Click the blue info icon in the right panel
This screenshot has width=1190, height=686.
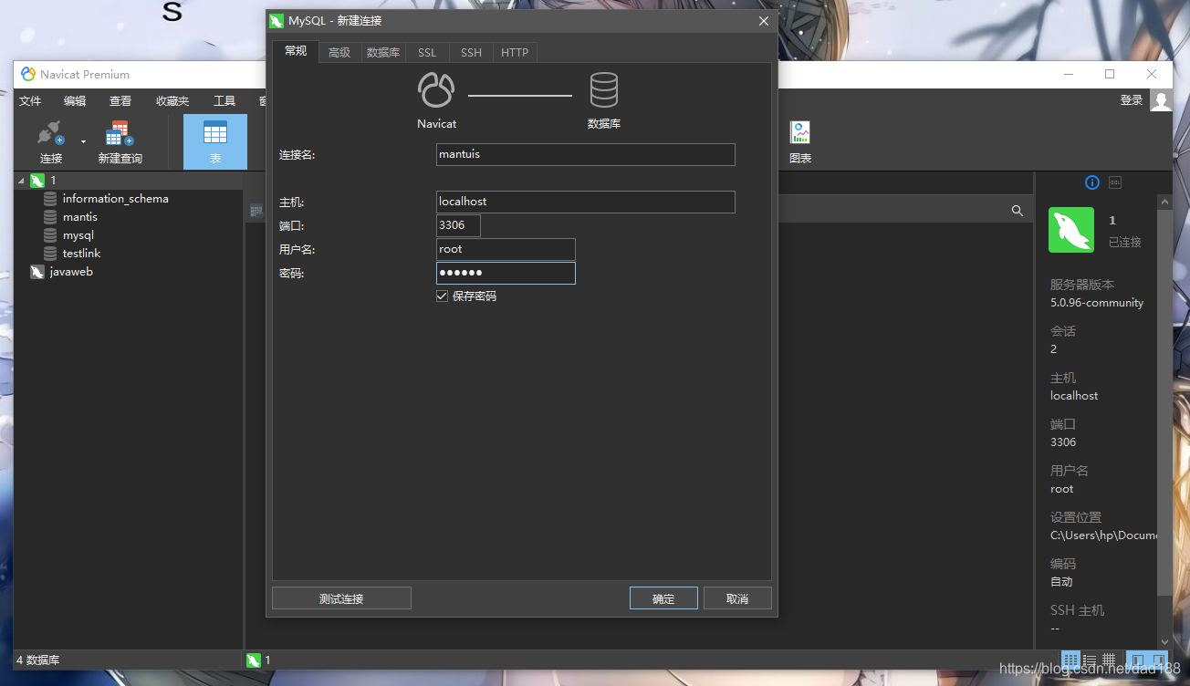(x=1092, y=182)
